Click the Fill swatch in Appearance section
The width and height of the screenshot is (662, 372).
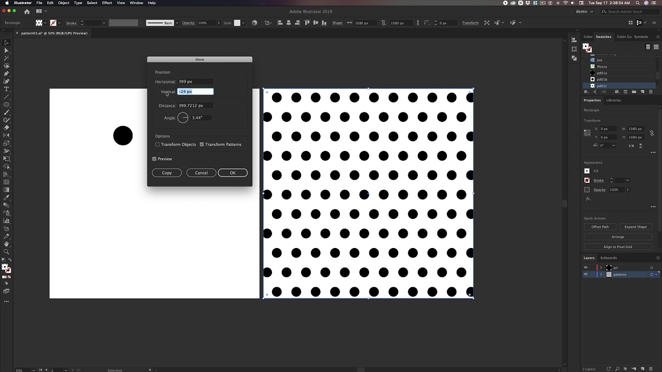587,171
